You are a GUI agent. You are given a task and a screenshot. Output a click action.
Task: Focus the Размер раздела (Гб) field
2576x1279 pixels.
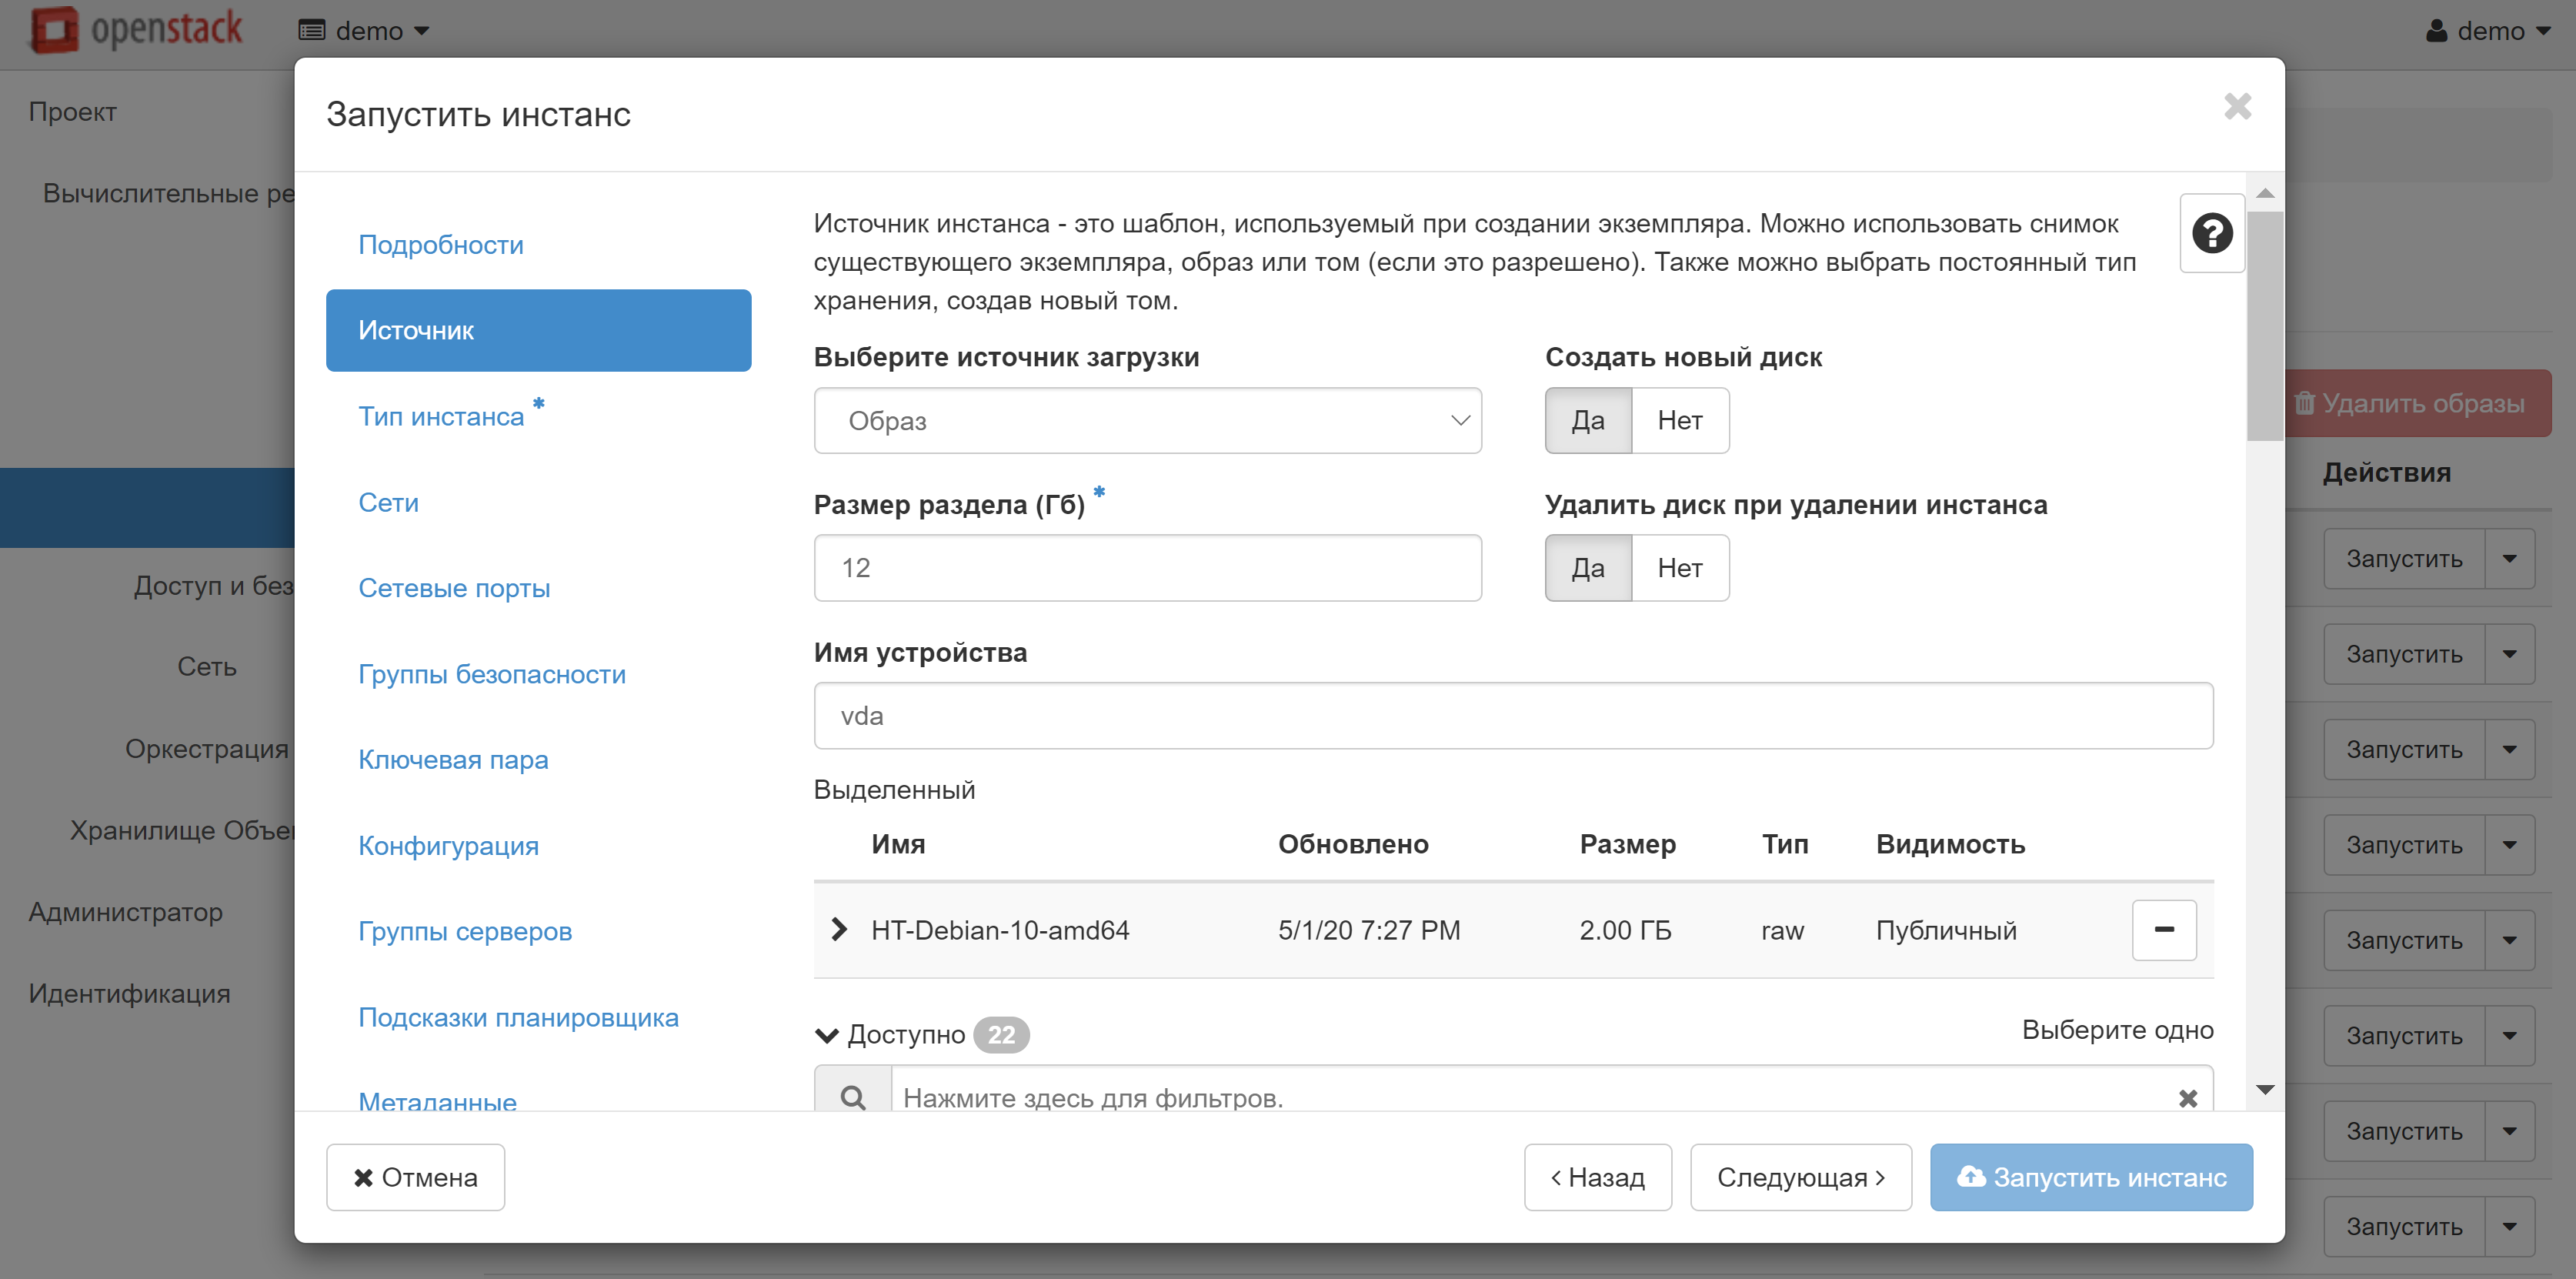tap(1147, 568)
